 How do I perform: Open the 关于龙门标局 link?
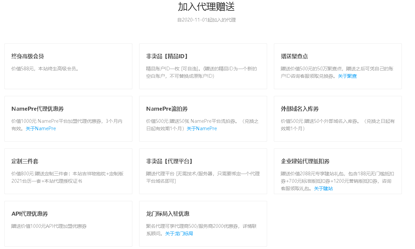[179, 234]
